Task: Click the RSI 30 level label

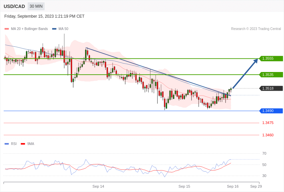Action: coord(264,176)
